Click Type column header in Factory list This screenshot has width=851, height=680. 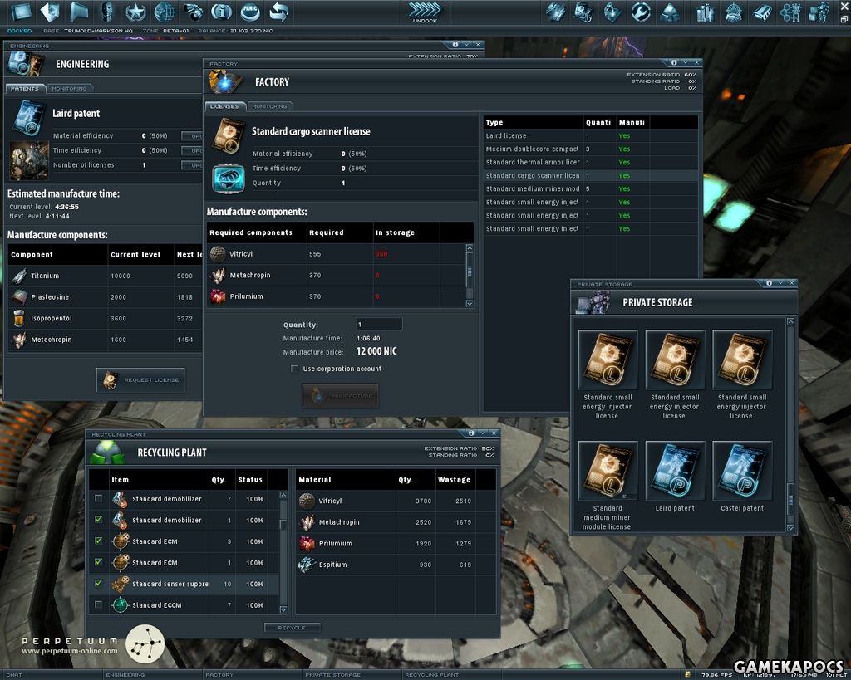pos(533,123)
